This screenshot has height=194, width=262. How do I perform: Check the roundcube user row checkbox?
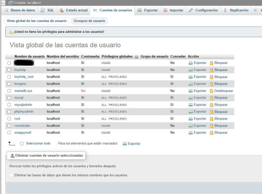[x=9, y=126]
